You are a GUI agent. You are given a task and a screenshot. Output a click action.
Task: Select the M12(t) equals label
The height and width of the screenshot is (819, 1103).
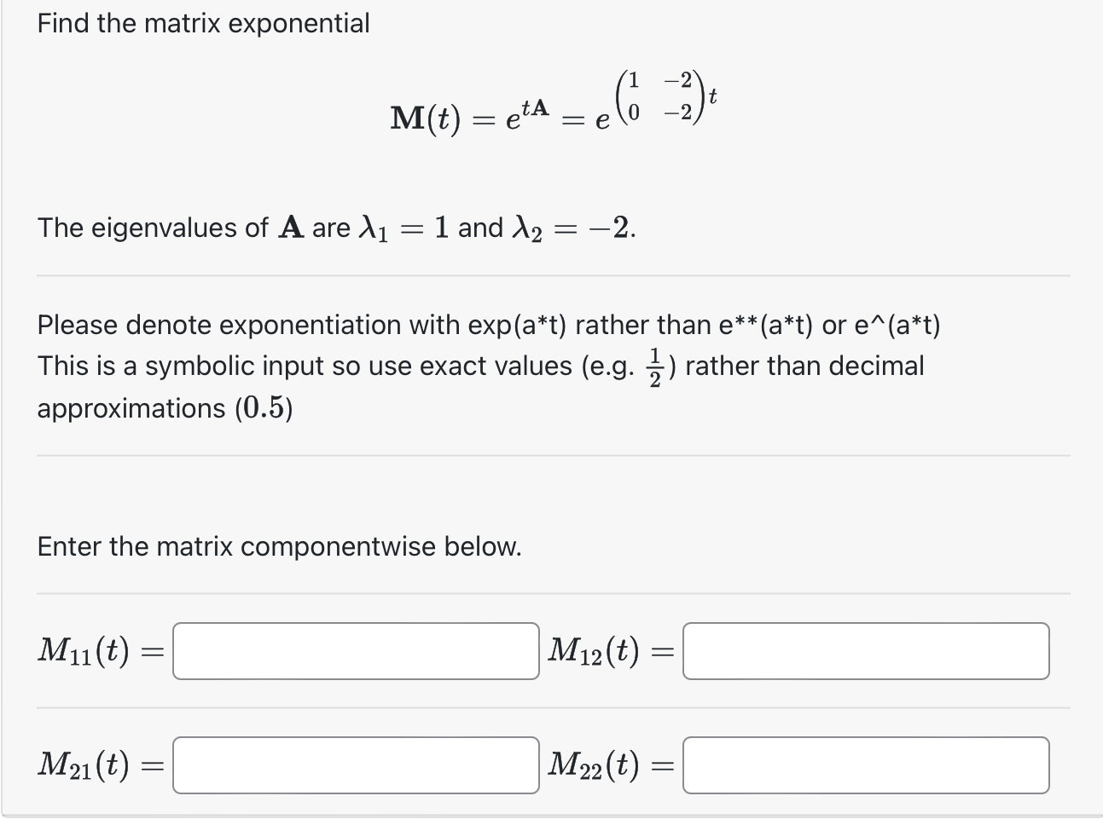[610, 651]
